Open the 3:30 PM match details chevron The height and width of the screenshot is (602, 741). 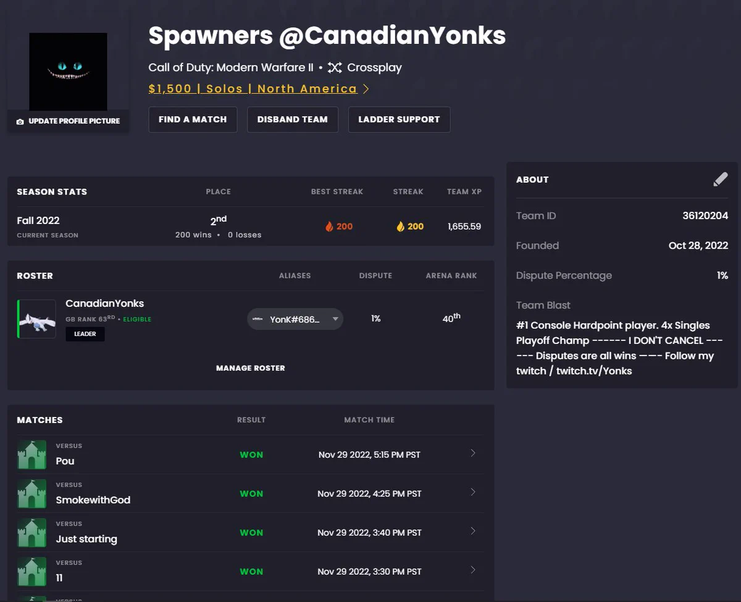[x=473, y=570]
